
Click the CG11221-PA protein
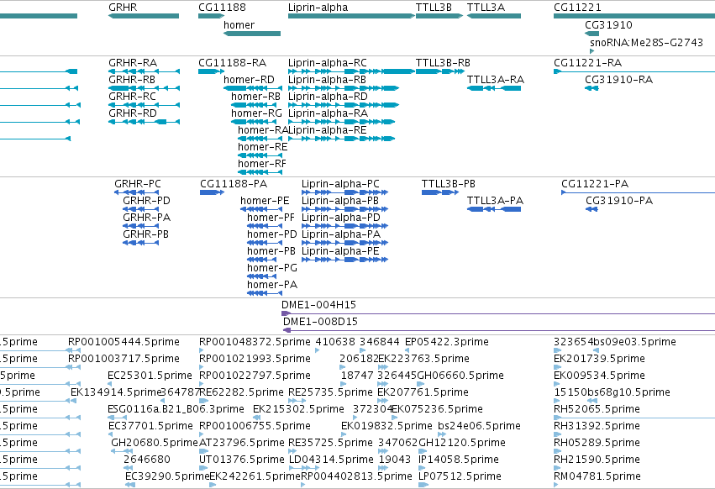click(638, 192)
